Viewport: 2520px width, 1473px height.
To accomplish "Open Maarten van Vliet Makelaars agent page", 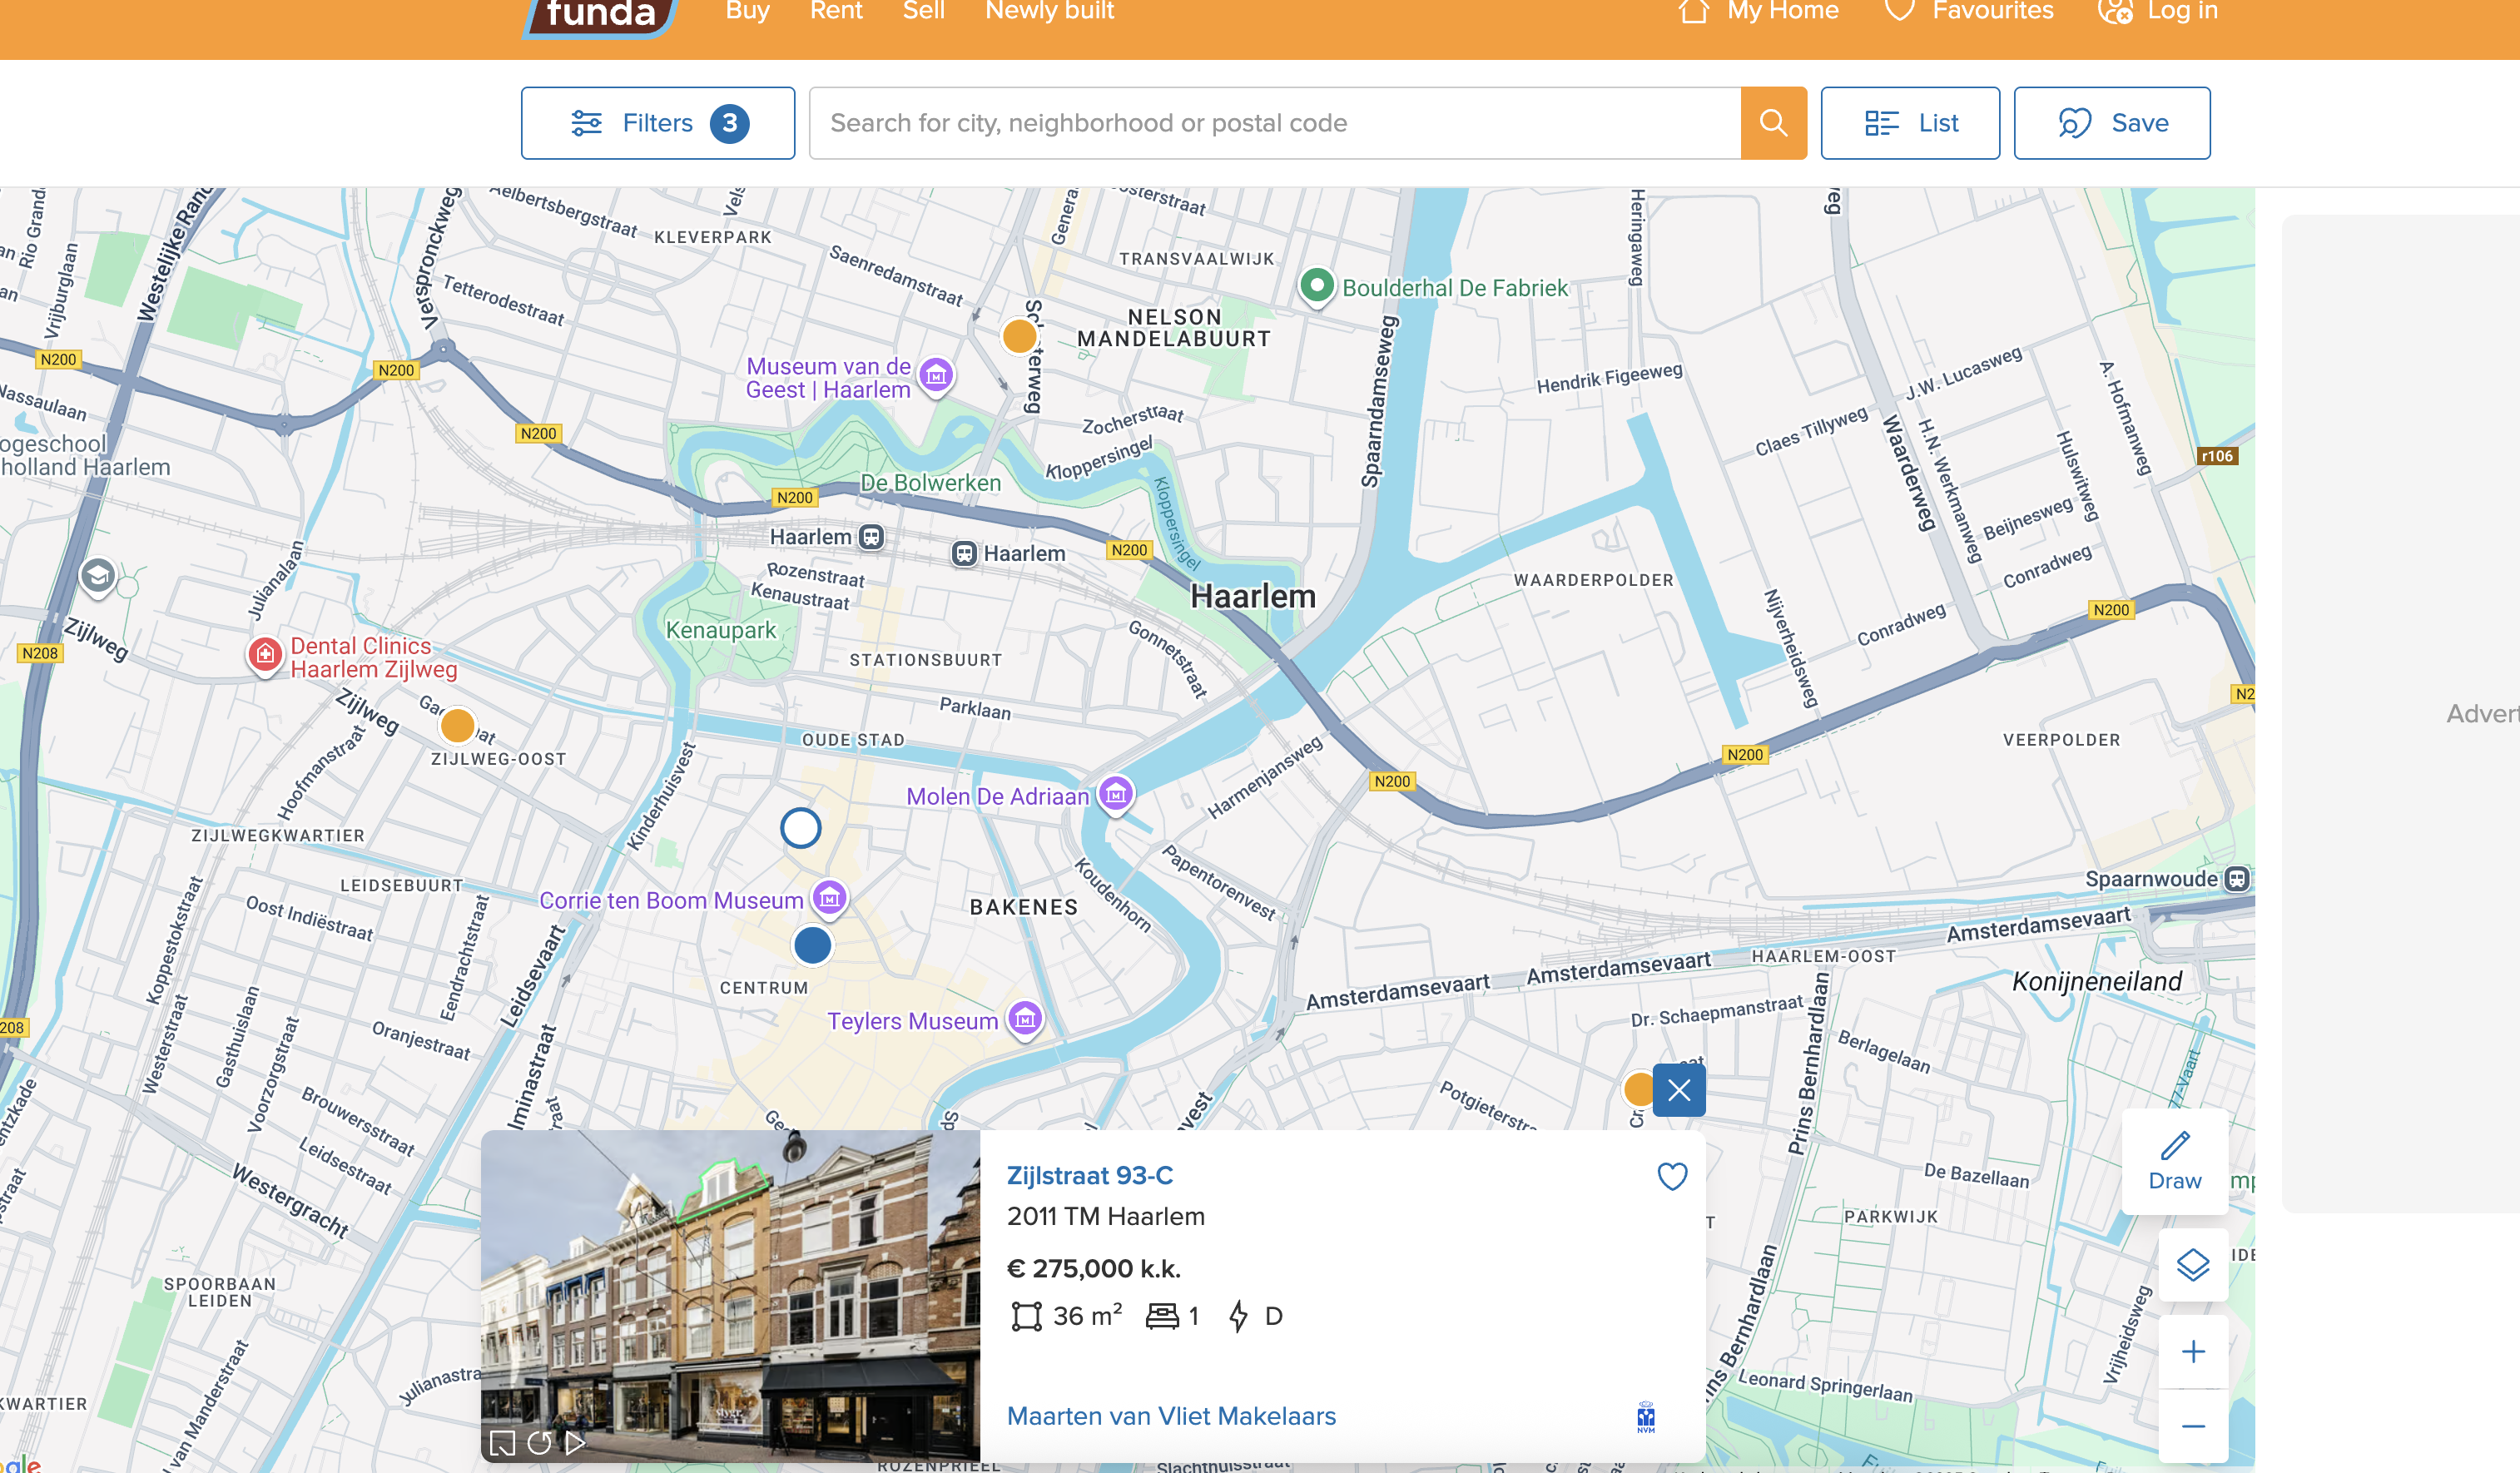I will tap(1170, 1416).
